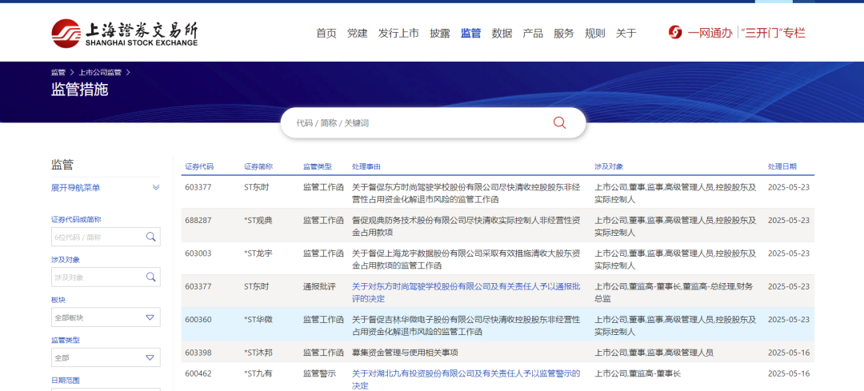This screenshot has width=864, height=391.
Task: Open the 一网通办 link
Action: click(x=710, y=33)
